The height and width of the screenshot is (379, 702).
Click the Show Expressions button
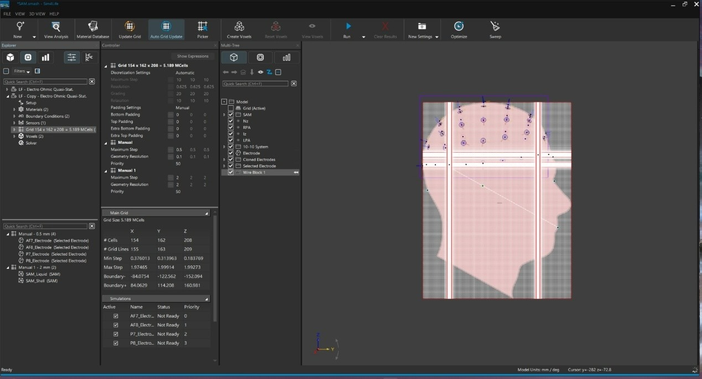click(x=193, y=56)
